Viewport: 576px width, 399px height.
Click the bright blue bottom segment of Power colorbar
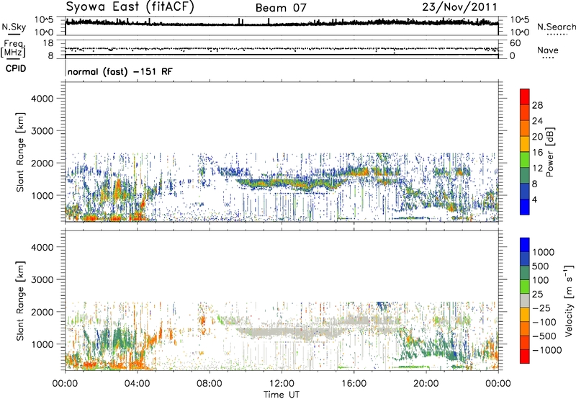525,207
